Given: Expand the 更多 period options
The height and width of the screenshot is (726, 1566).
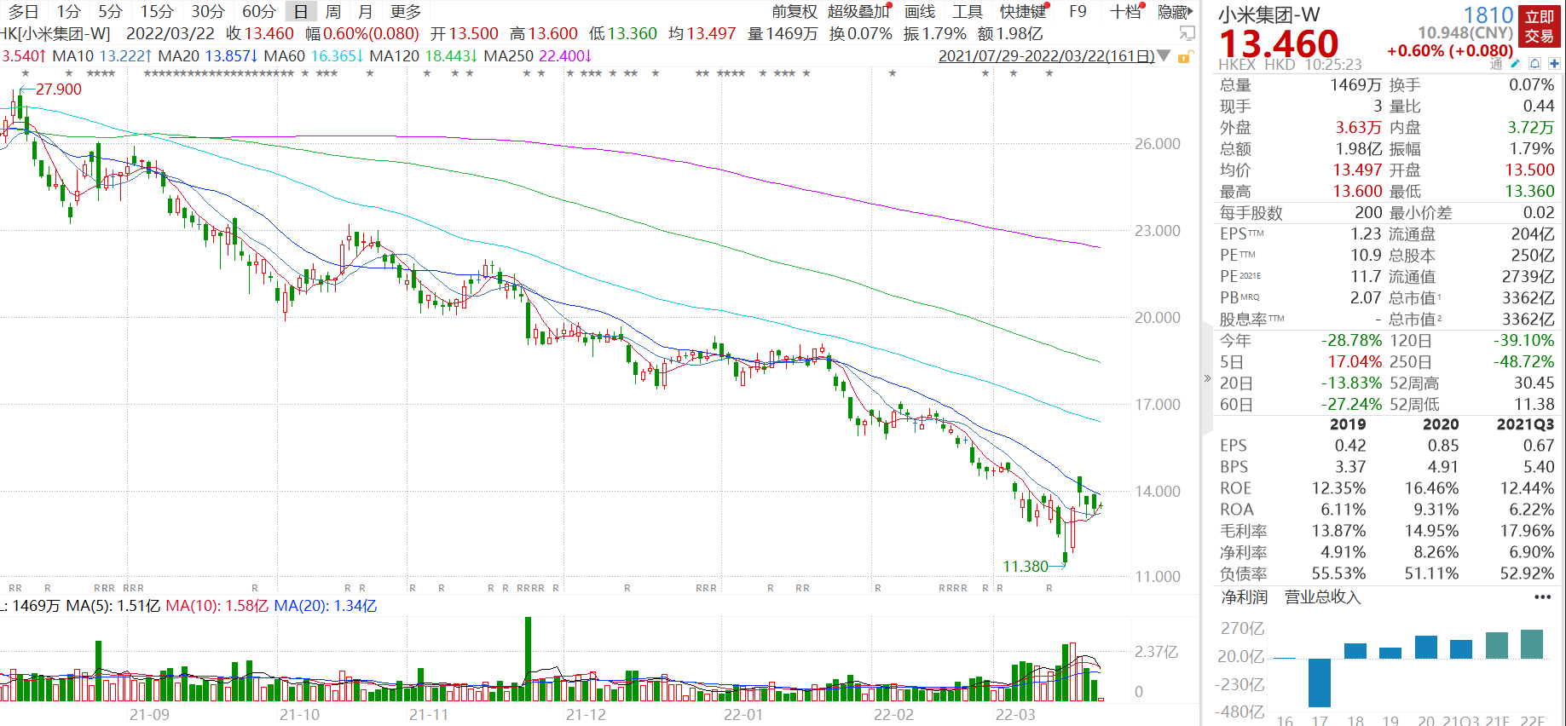Looking at the screenshot, I should [406, 12].
